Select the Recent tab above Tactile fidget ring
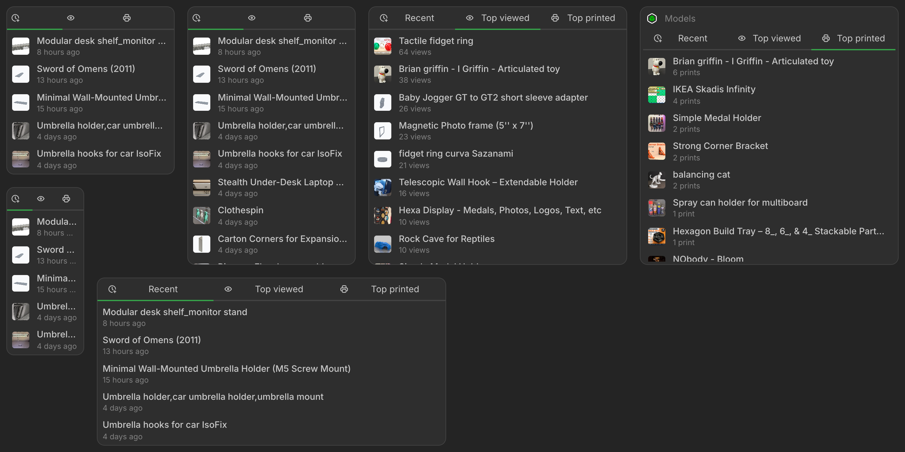The image size is (905, 452). coord(412,18)
